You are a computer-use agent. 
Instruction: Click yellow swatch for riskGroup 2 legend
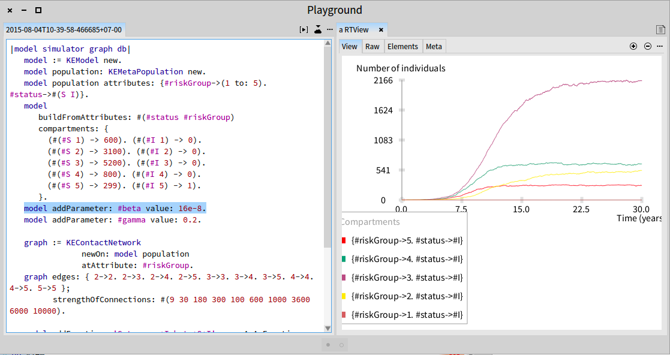point(344,296)
